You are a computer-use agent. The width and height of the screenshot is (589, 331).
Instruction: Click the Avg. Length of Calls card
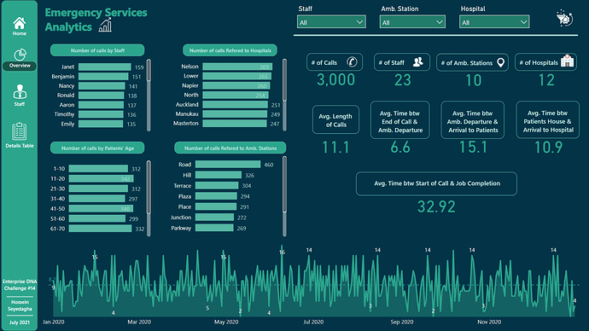335,120
